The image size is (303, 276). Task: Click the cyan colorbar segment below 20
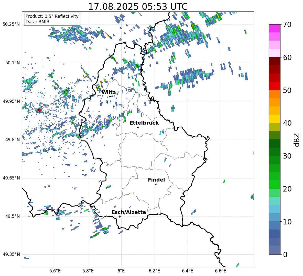274,201
